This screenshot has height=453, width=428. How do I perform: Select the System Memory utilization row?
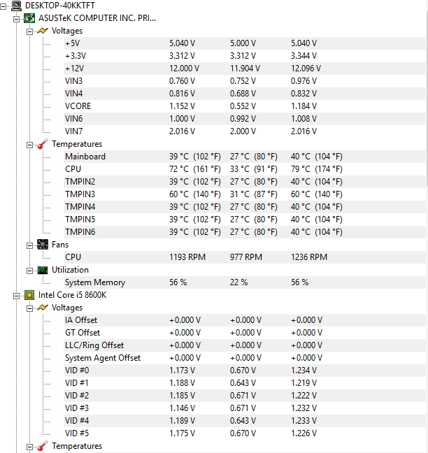tap(94, 282)
